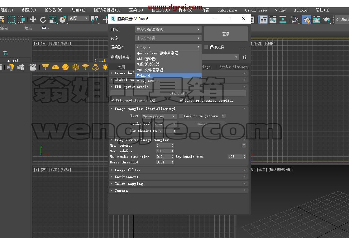Image resolution: width=349 pixels, height=238 pixels.
Task: Open the Civil View menu
Action: click(256, 10)
